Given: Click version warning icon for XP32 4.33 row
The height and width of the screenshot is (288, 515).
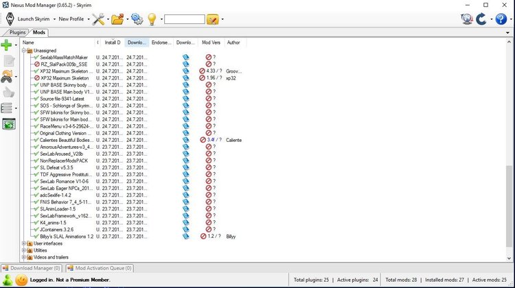Looking at the screenshot, I should [202, 71].
